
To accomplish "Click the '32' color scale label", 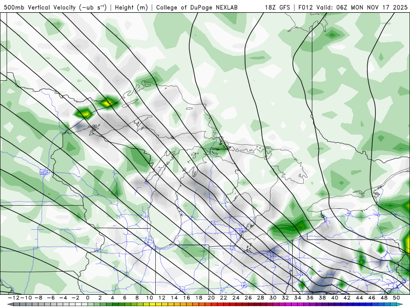I will click(285, 298).
